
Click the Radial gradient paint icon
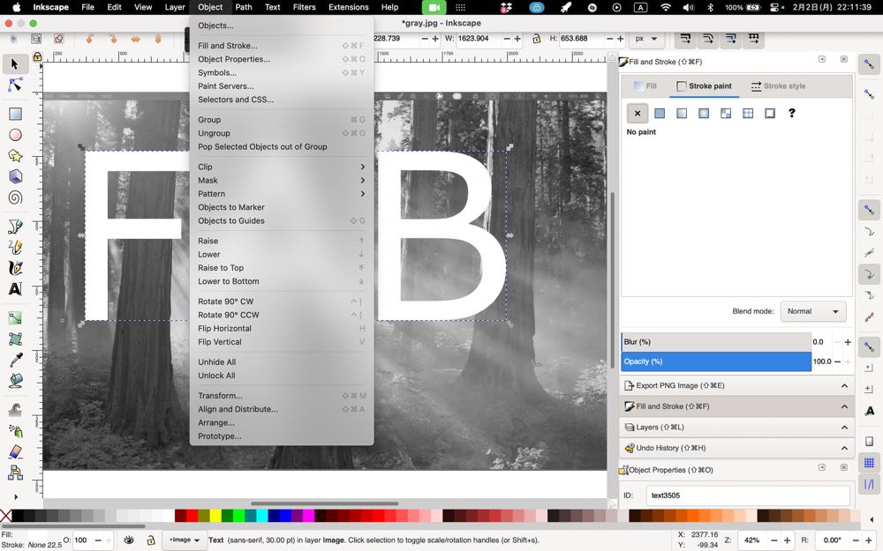point(704,114)
